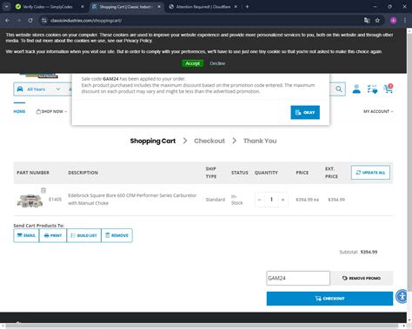
Task: Click the search magnifier icon
Action: [338, 89]
